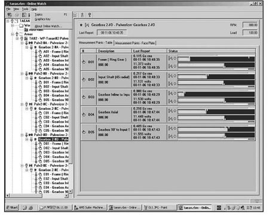Click the hand icon beside point D05
Screen dimensions: 269x217
(x=84, y=132)
